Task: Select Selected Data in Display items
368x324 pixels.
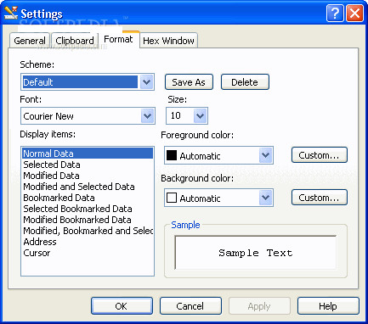Action: coord(88,165)
